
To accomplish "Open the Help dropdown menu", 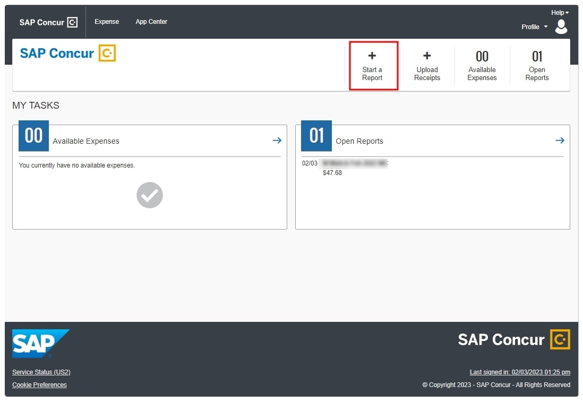I will [559, 12].
